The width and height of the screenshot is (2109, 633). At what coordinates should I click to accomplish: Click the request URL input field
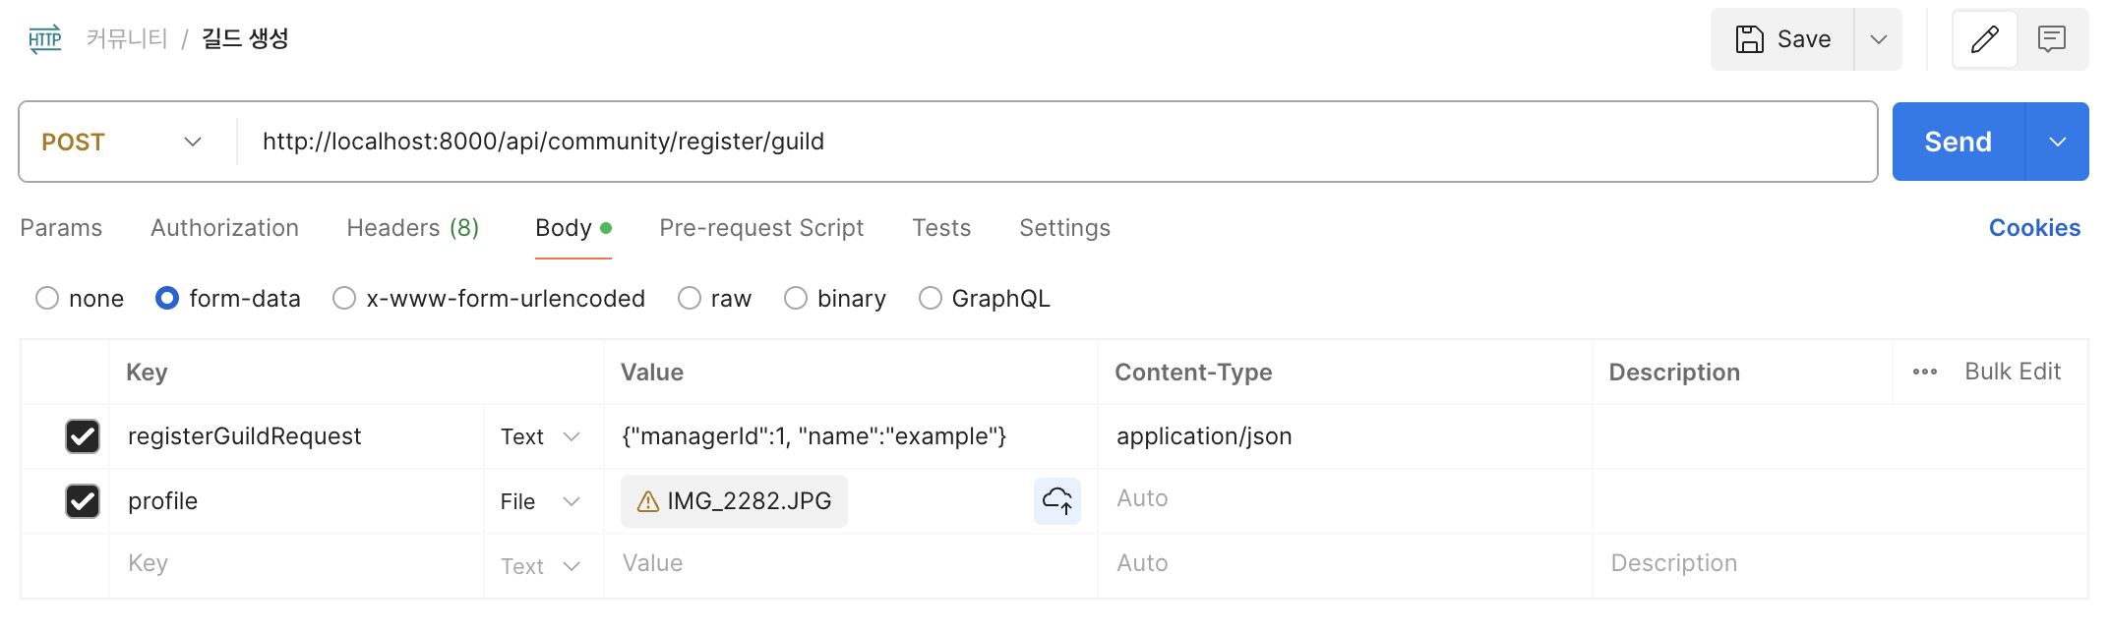tap(1053, 142)
